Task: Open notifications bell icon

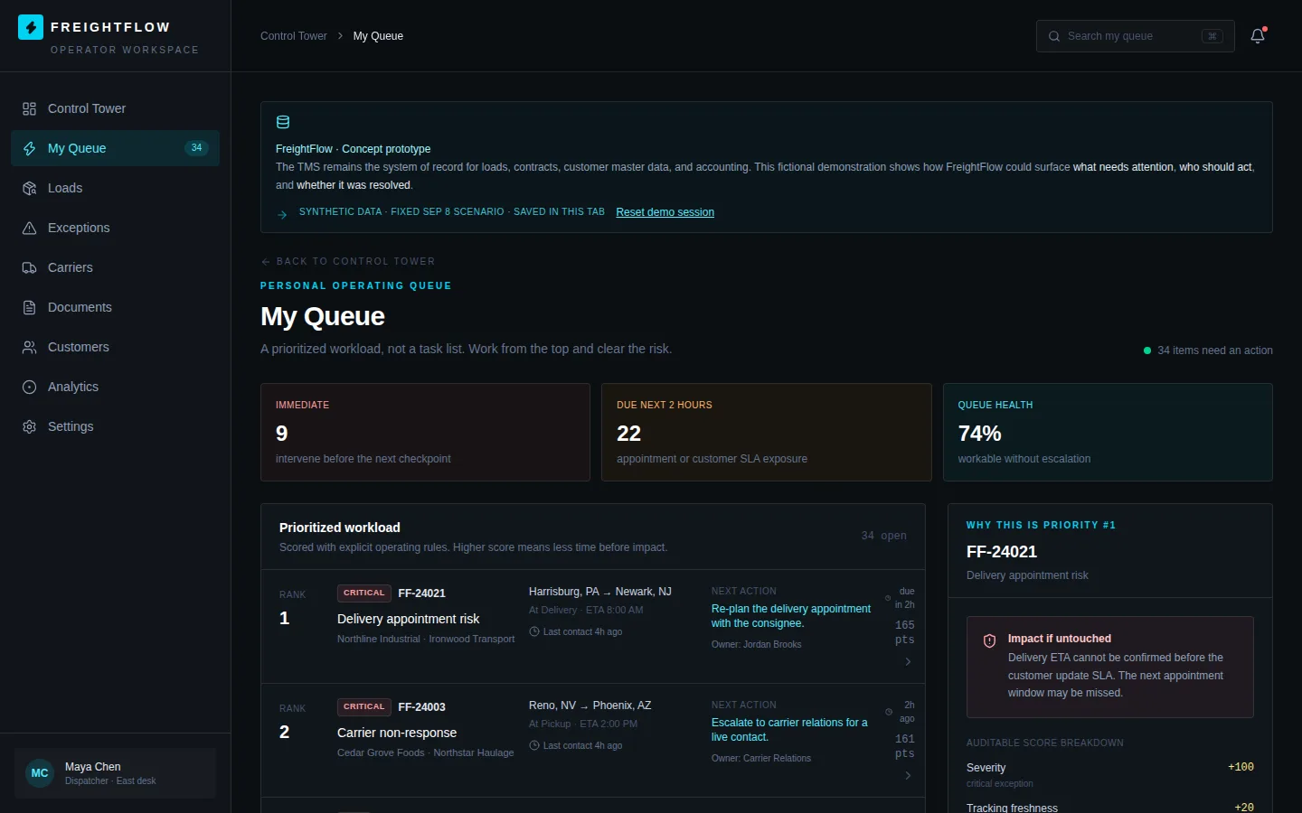Action: (1258, 36)
